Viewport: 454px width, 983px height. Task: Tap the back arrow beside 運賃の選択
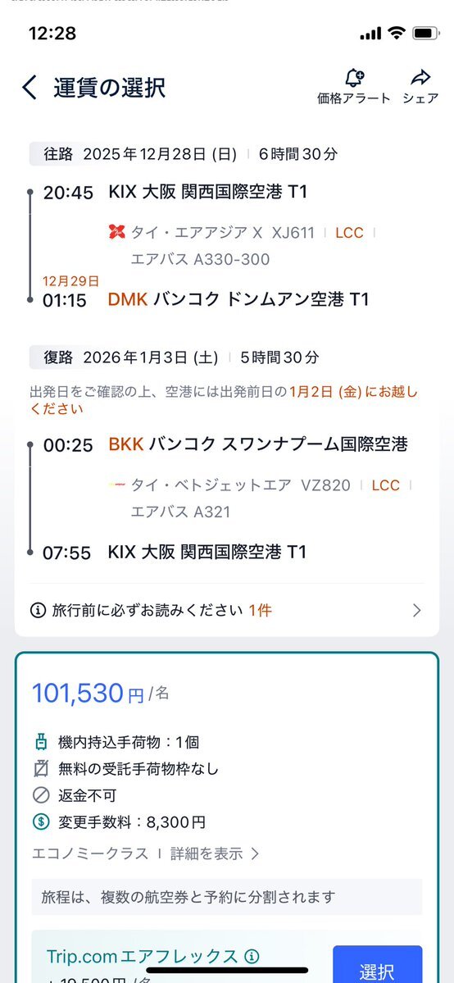click(x=30, y=88)
